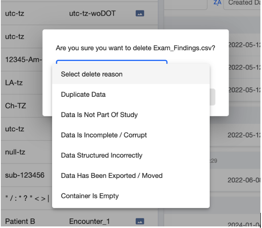Screen dimensions: 262x228
Task: Select Container Is Empty option
Action: [x=131, y=196]
